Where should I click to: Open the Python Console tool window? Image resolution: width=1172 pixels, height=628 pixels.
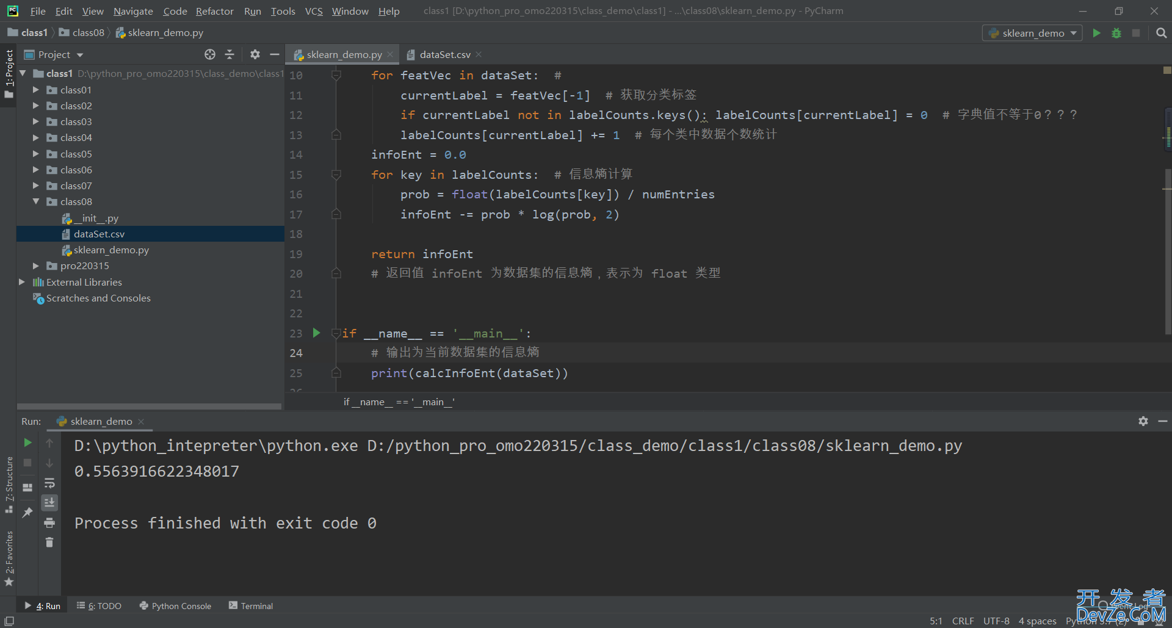click(175, 605)
